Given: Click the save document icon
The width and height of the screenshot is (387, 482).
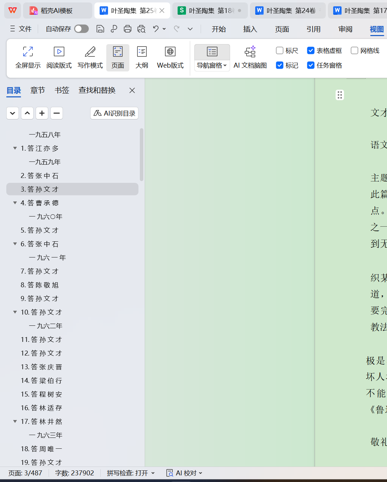Looking at the screenshot, I should [100, 29].
